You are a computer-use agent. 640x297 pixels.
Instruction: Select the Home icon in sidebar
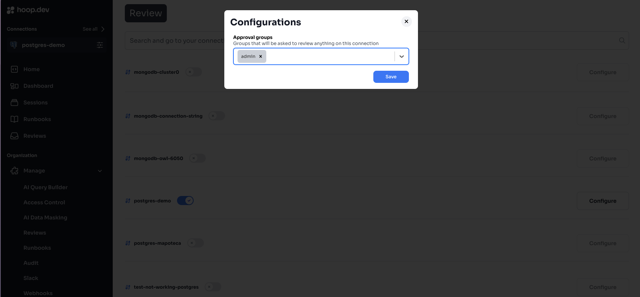coord(14,69)
